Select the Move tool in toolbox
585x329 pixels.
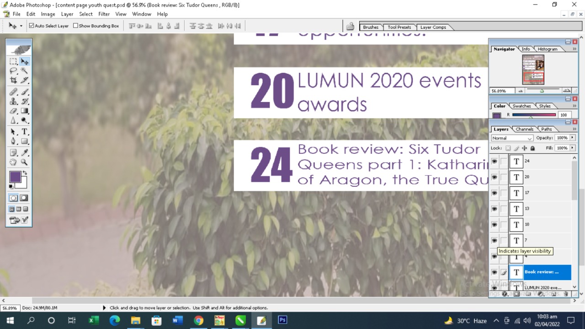[25, 61]
